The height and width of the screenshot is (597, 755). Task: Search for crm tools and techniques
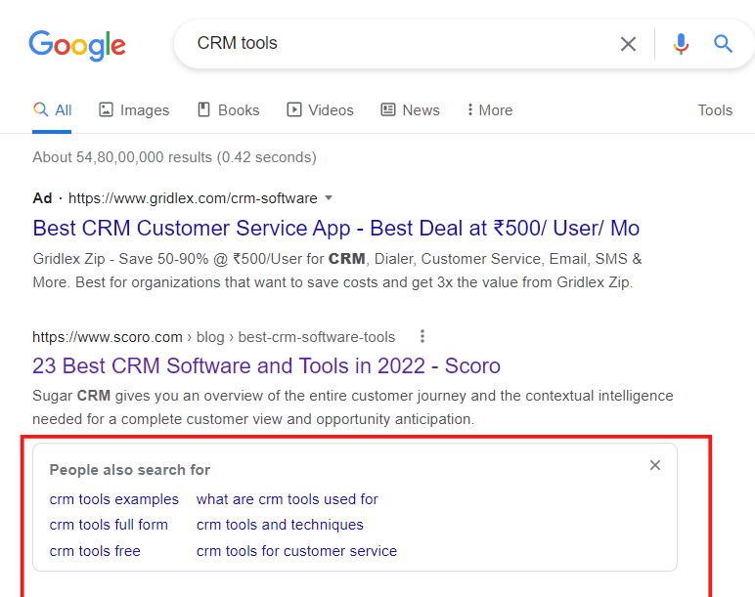coord(280,525)
